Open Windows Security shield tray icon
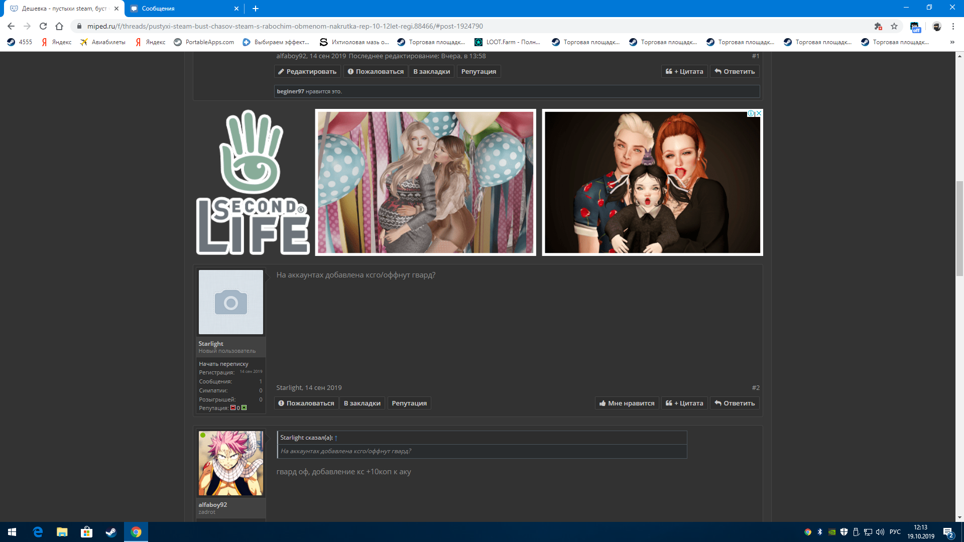This screenshot has width=964, height=542. [844, 532]
